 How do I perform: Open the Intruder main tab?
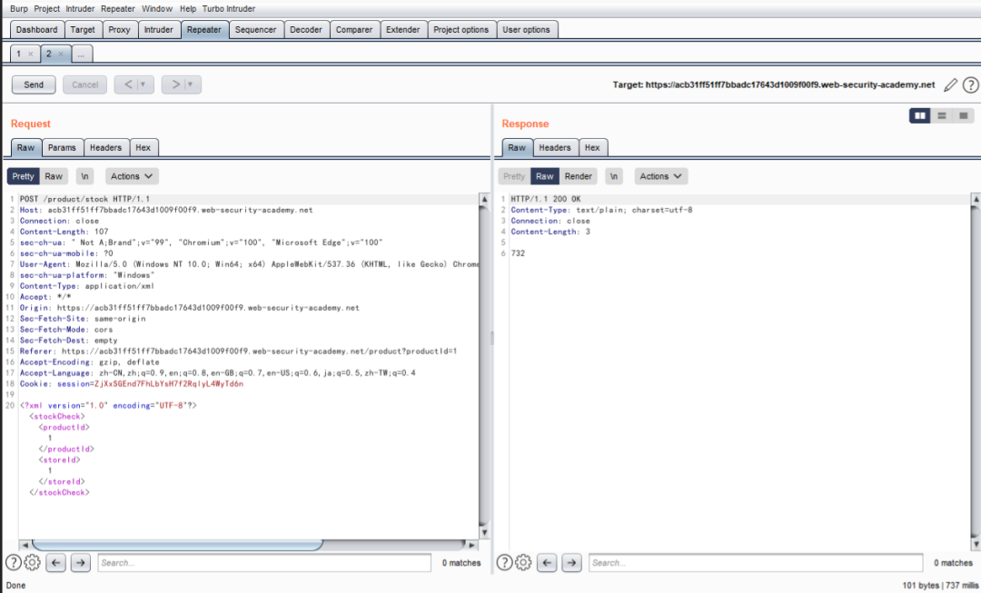(158, 29)
